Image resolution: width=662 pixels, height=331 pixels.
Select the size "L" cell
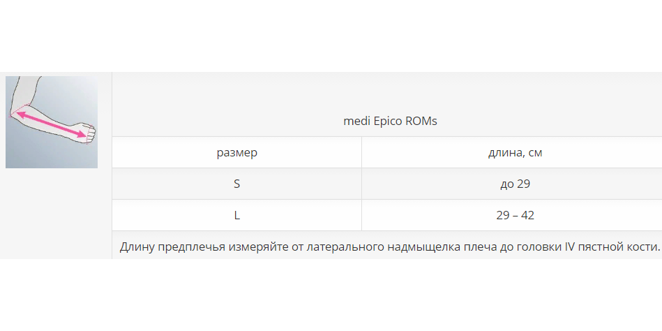236,215
